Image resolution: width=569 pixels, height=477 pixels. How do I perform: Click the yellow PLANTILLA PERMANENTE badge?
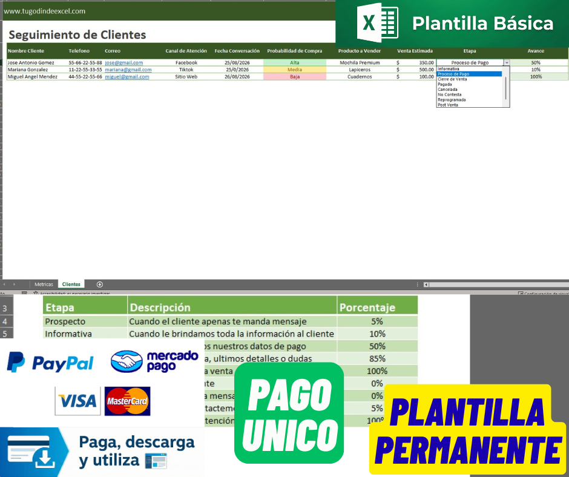[468, 430]
